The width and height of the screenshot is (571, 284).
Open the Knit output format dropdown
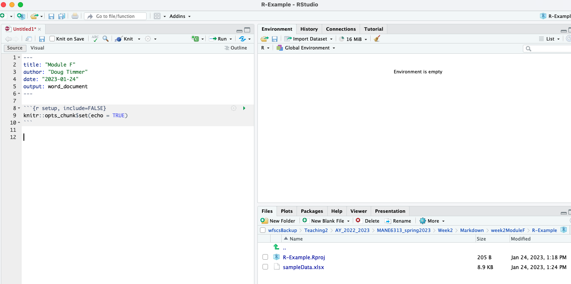139,38
